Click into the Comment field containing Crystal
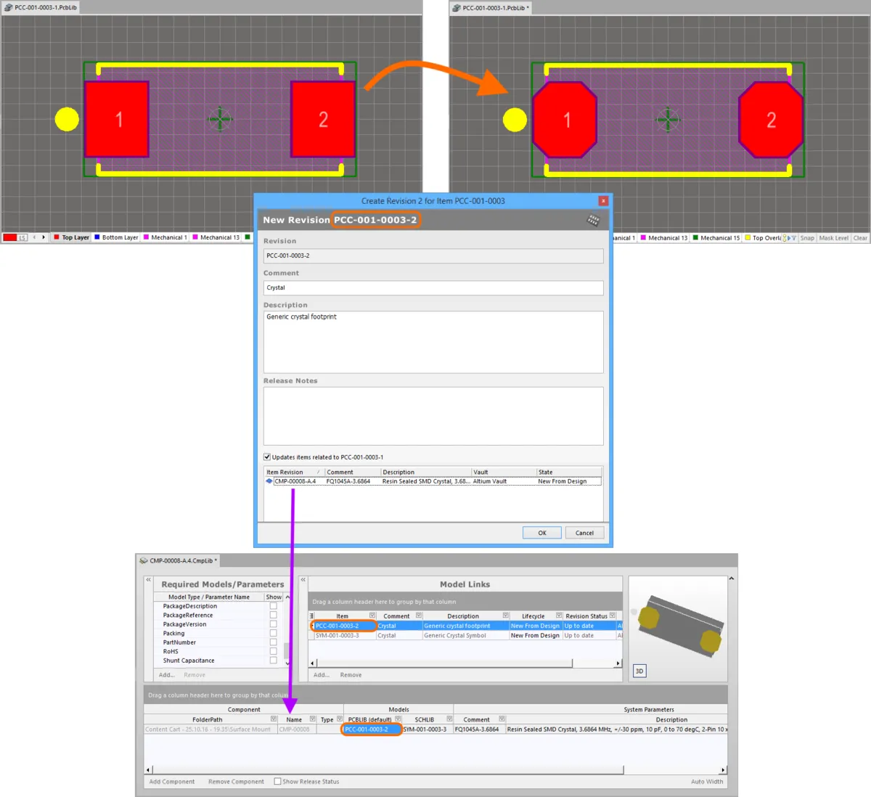Screen dimensions: 871x797 433,287
